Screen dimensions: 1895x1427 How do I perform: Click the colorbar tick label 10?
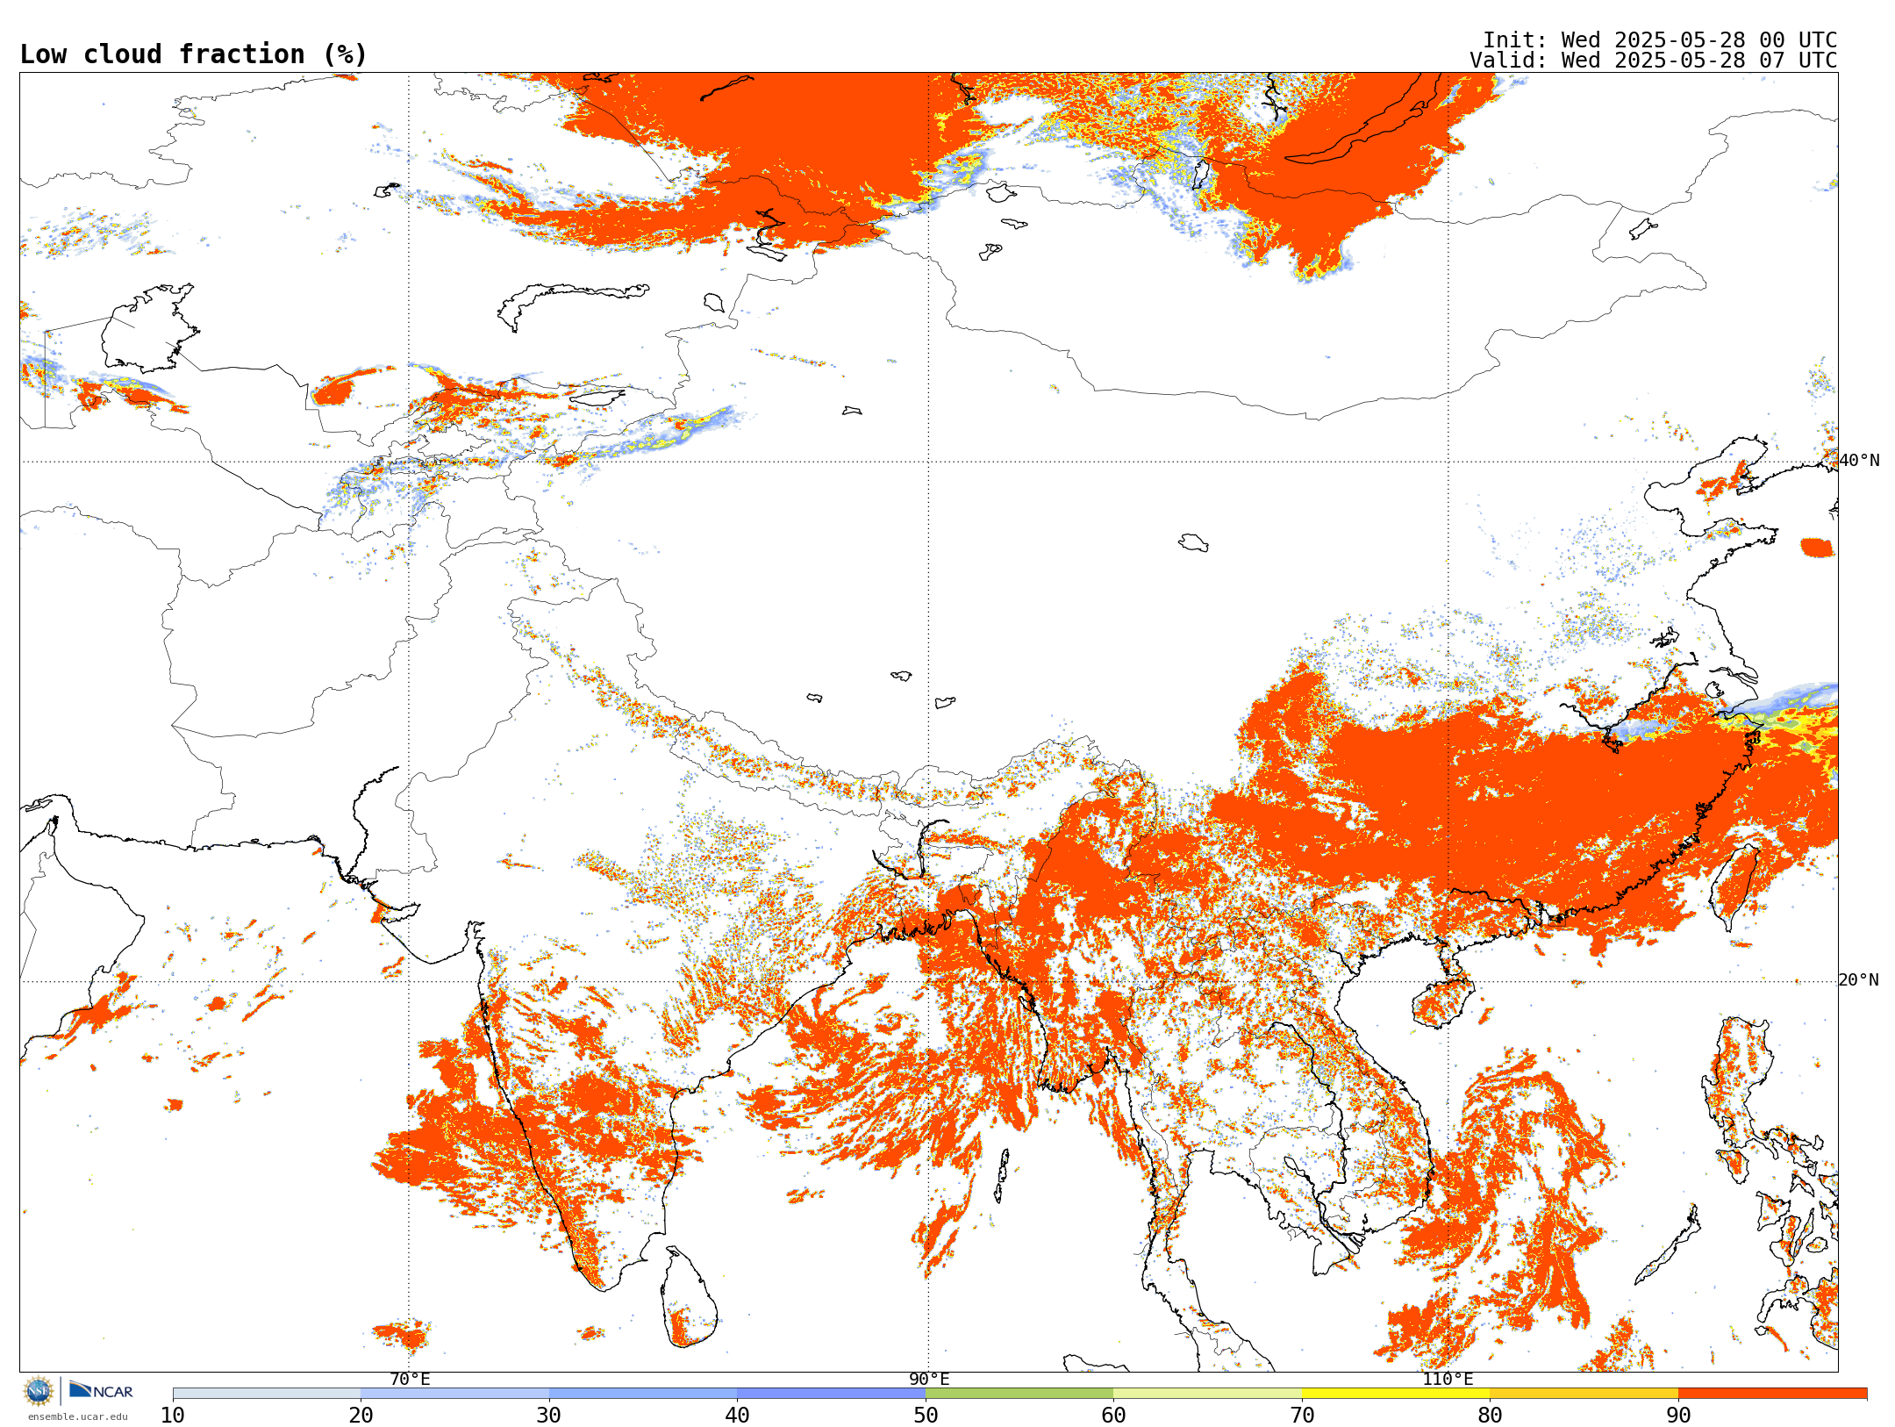(173, 1415)
